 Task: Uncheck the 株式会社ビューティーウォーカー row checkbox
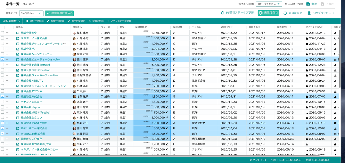pyautogui.click(x=3, y=59)
